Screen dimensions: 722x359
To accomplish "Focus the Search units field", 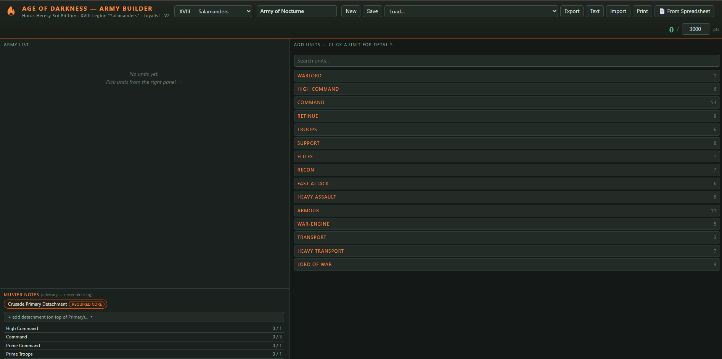I will [x=507, y=61].
